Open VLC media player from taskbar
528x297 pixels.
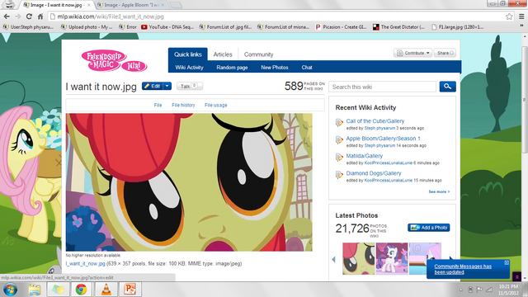point(106,290)
